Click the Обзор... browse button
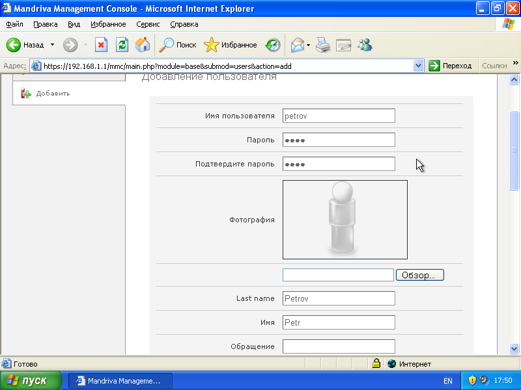 [x=419, y=275]
